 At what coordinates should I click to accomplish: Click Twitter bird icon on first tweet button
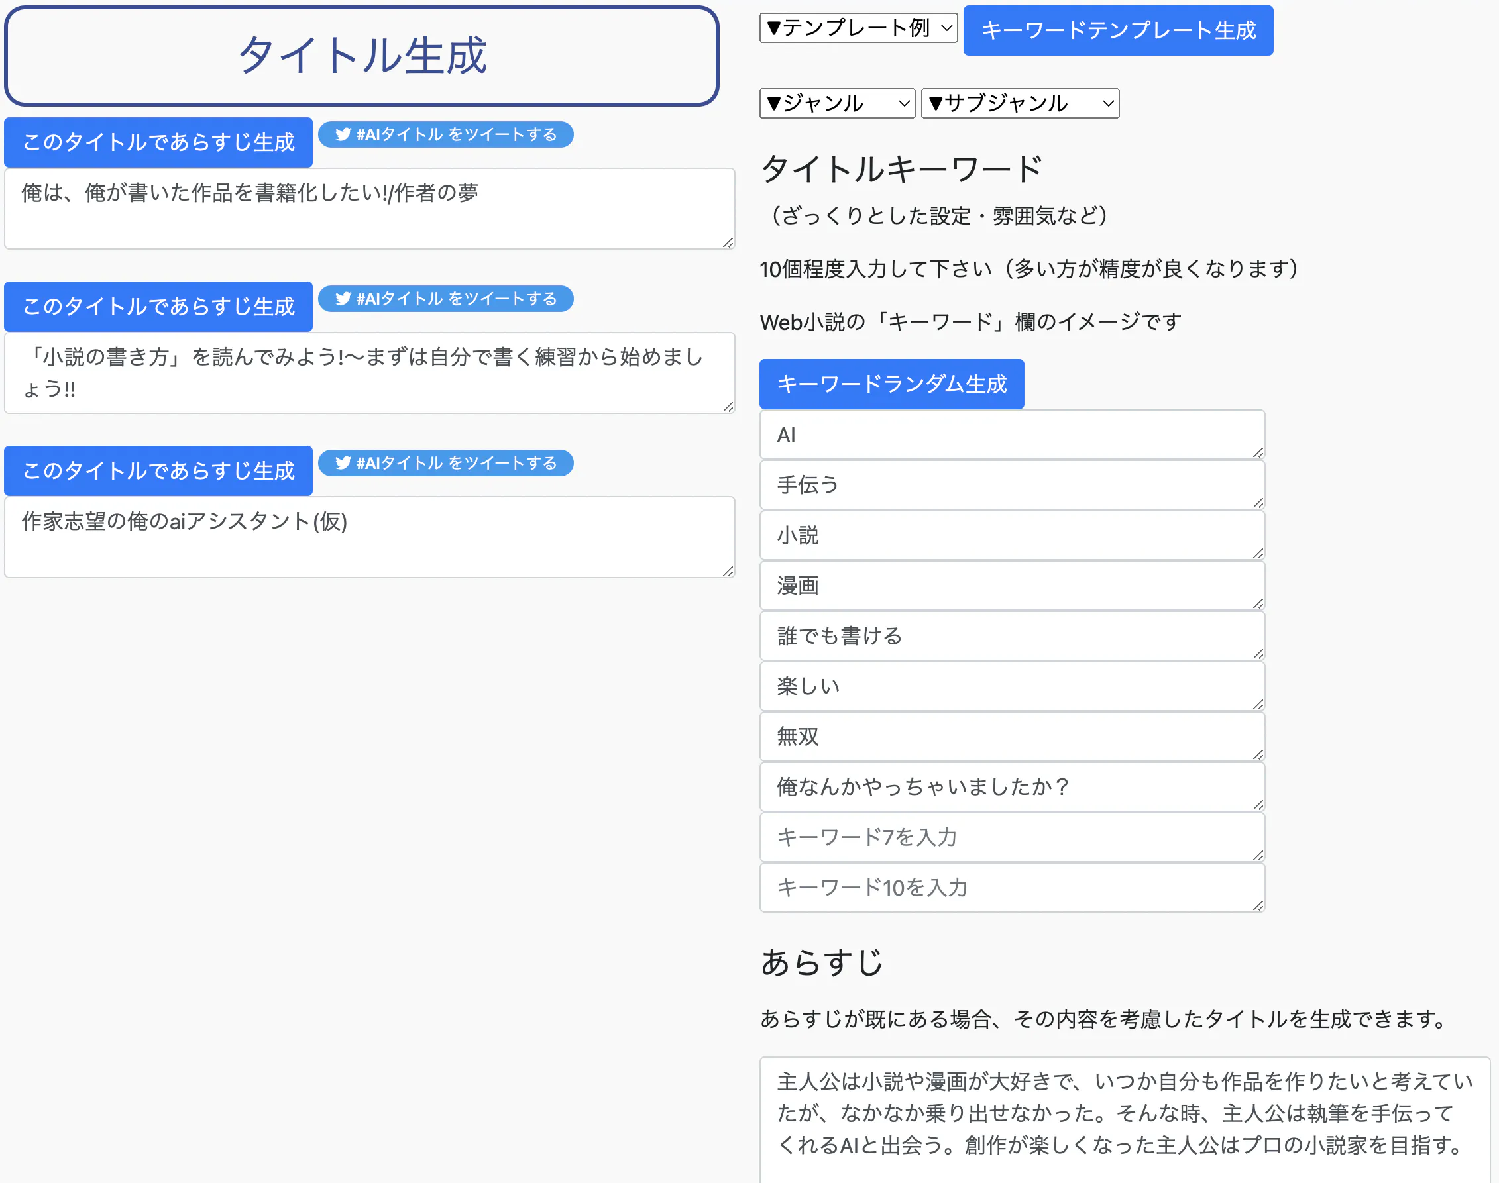(343, 134)
